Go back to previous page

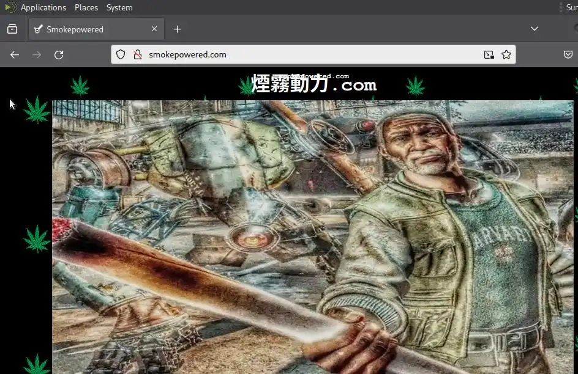[15, 55]
